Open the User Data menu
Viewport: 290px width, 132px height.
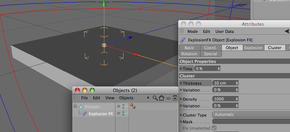coord(225,31)
